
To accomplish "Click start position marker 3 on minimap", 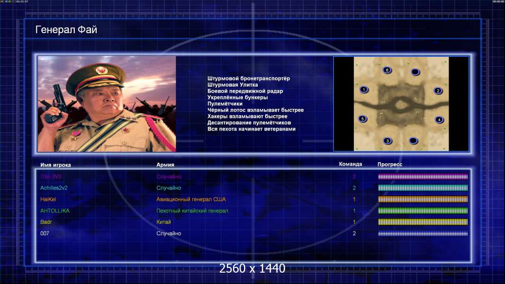I will (x=388, y=141).
